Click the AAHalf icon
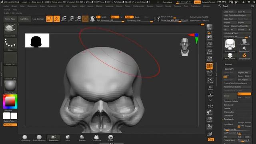This screenshot has width=256, height=144. (210, 59)
